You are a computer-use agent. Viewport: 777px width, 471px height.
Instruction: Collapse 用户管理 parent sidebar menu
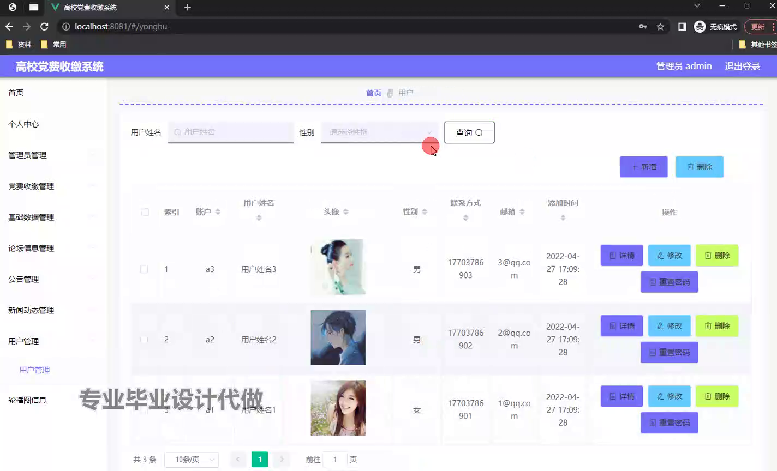53,342
